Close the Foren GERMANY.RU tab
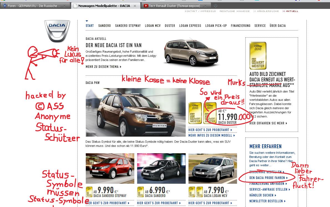The image size is (330, 207). 64,6
